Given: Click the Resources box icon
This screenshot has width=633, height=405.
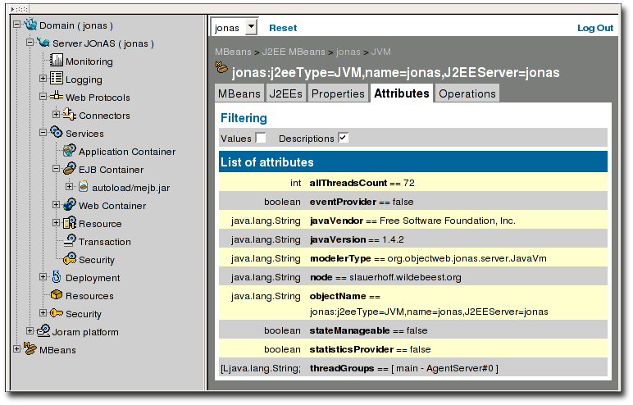Looking at the screenshot, I should point(57,295).
